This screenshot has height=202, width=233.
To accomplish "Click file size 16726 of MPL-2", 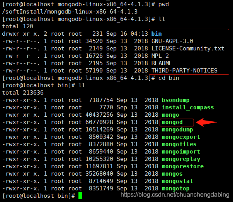I will pos(94,56).
